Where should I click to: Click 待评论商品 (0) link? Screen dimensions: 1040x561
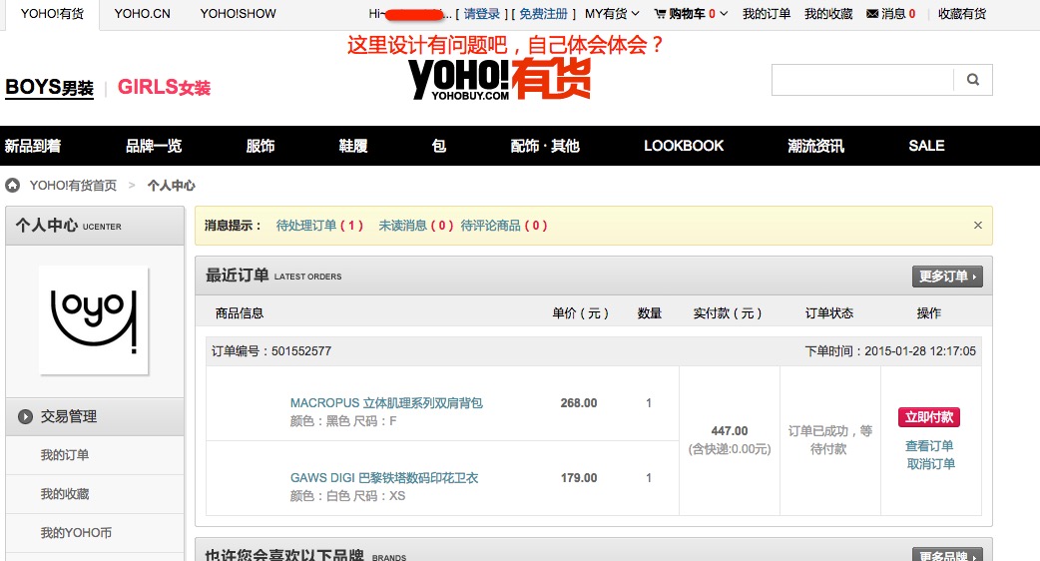coord(504,226)
